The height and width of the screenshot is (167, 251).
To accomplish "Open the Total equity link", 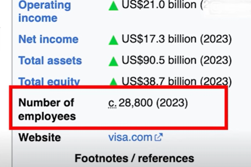I will (49, 81).
